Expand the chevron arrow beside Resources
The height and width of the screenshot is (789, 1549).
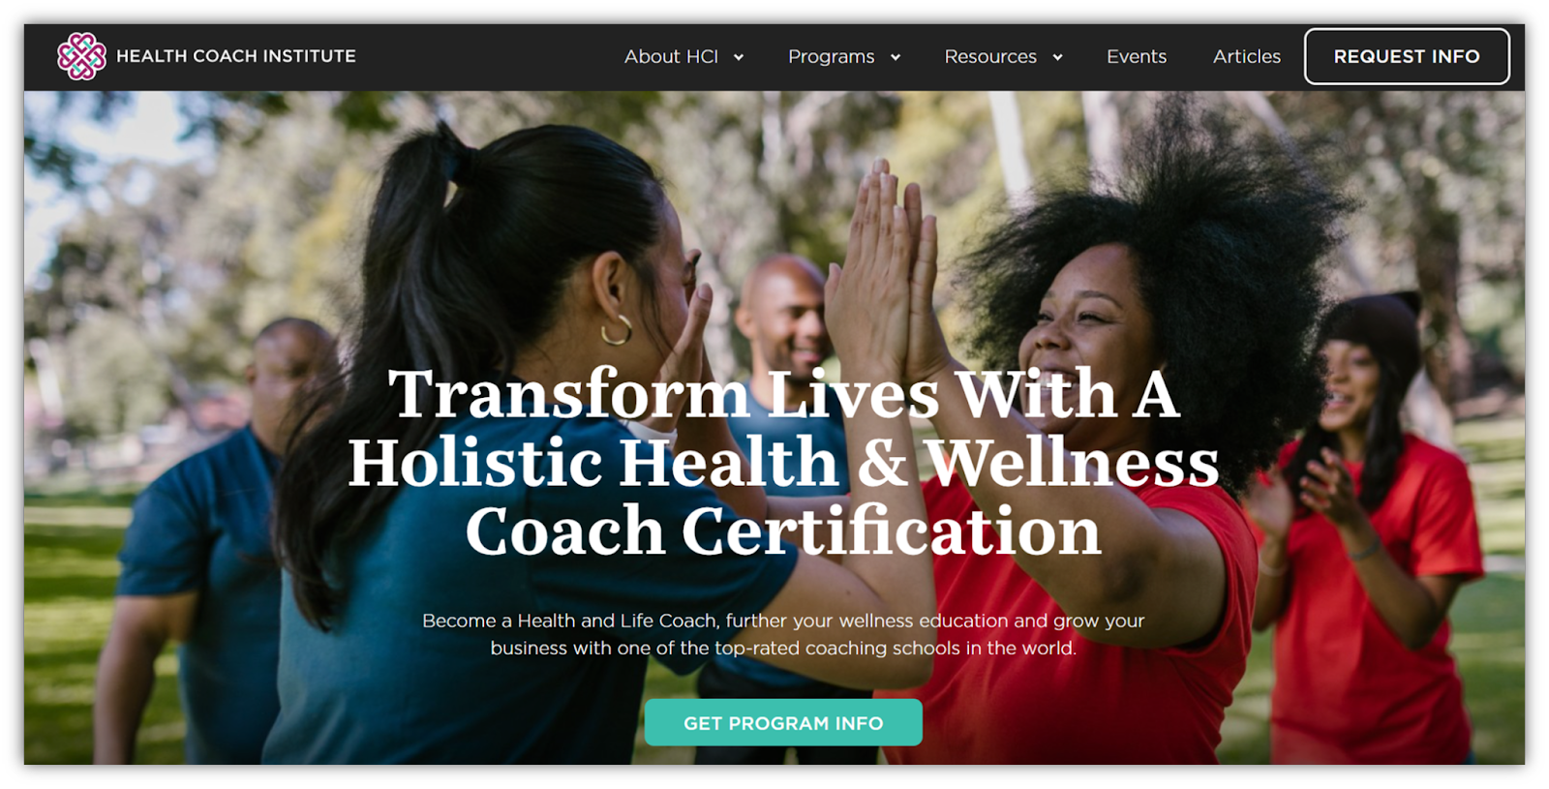[1057, 57]
